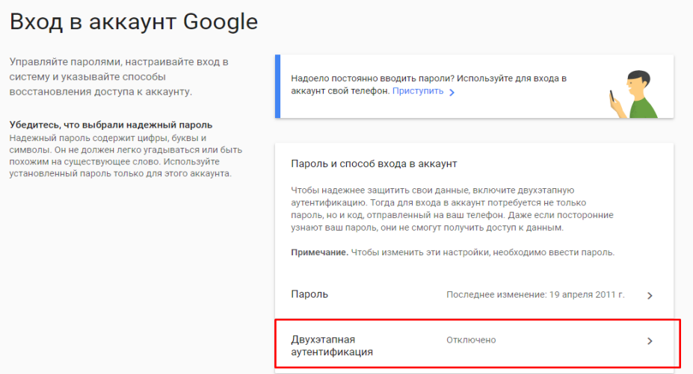693x374 pixels.
Task: Click the Приступить link
Action: coord(417,91)
